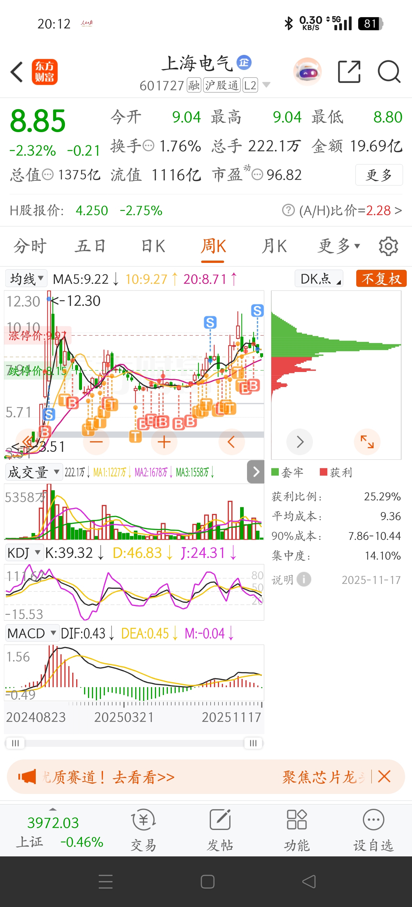The height and width of the screenshot is (907, 412).
Task: Expand the 更多 chart periods dropdown
Action: [x=339, y=246]
